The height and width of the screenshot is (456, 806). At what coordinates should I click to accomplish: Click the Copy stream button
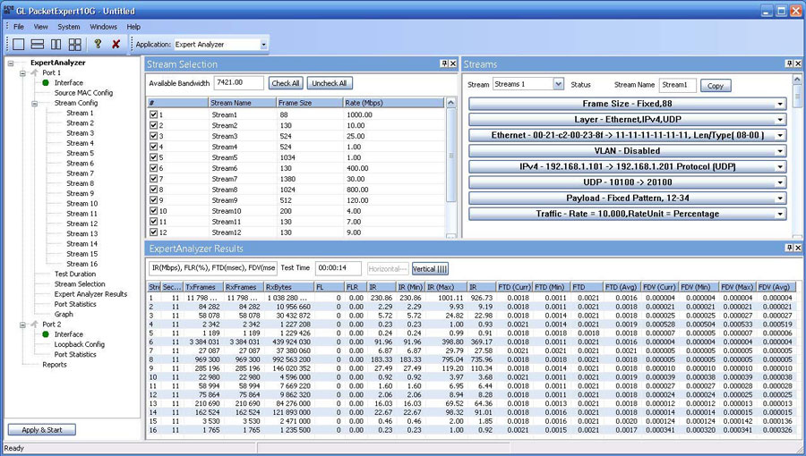point(716,86)
